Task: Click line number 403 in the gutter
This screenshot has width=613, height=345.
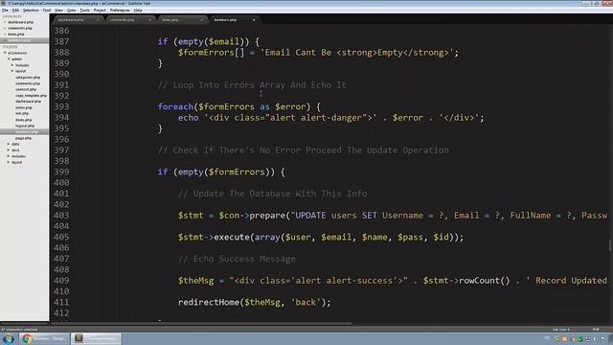Action: [x=61, y=216]
